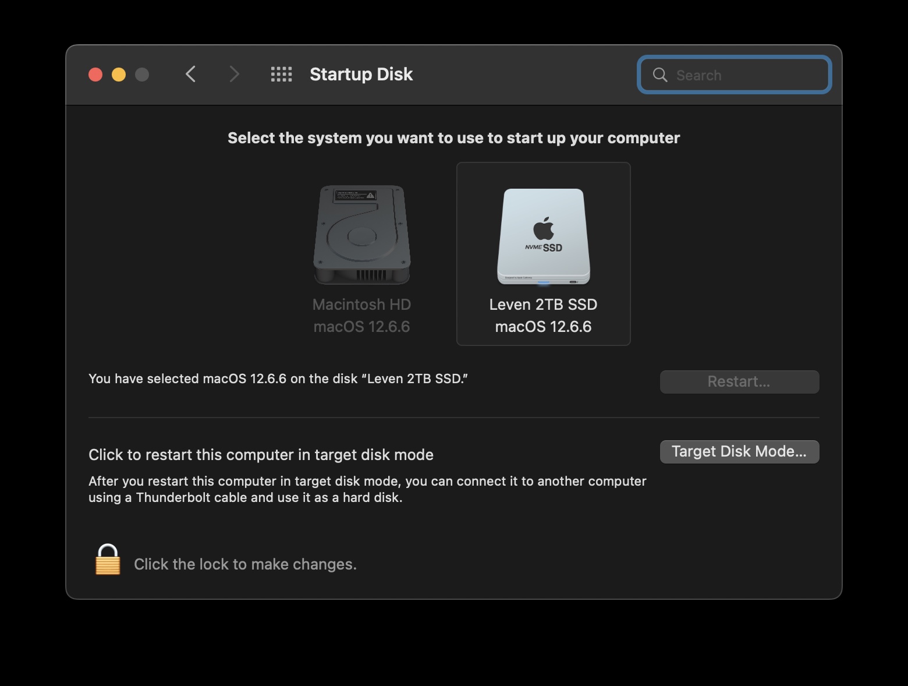The height and width of the screenshot is (686, 908).
Task: Click 'macOS 12.6.6' under Macintosh HD
Action: click(361, 327)
